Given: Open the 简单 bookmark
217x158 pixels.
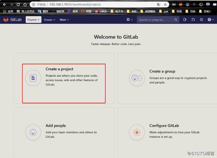Looking at the screenshot, I should click(x=73, y=11).
